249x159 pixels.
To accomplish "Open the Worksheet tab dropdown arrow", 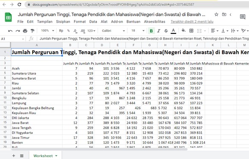I will tap(56, 156).
